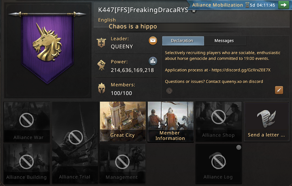Click the fist Power icon
Image resolution: width=292 pixels, height=186 pixels.
point(101,65)
